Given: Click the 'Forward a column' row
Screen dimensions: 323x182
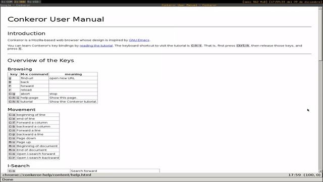Looking at the screenshot, I should point(34,122).
